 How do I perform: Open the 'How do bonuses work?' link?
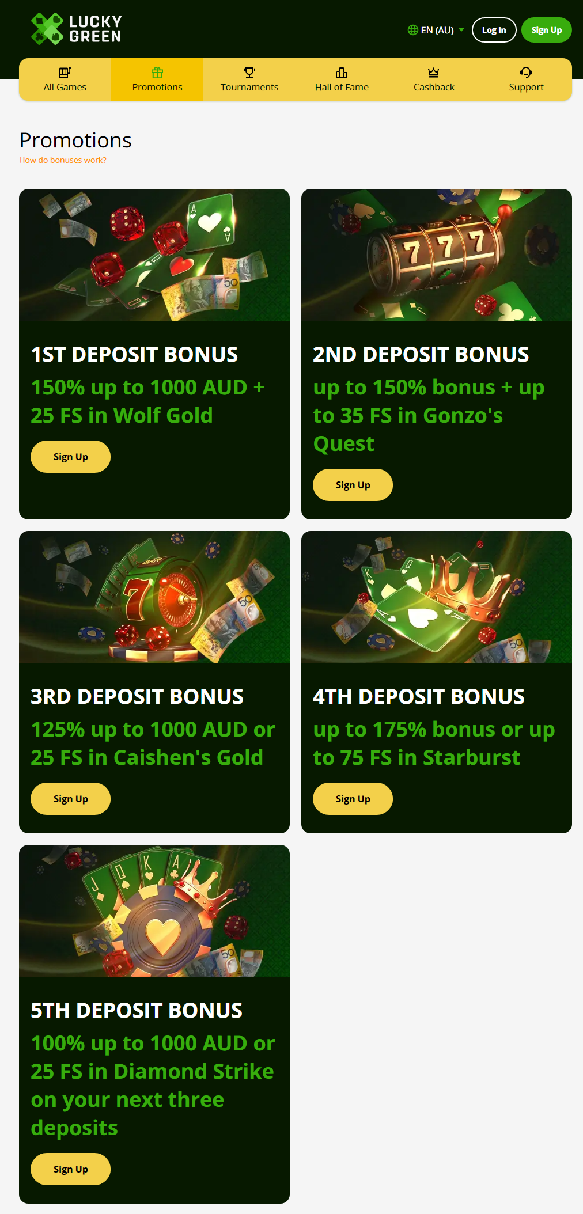pos(63,160)
